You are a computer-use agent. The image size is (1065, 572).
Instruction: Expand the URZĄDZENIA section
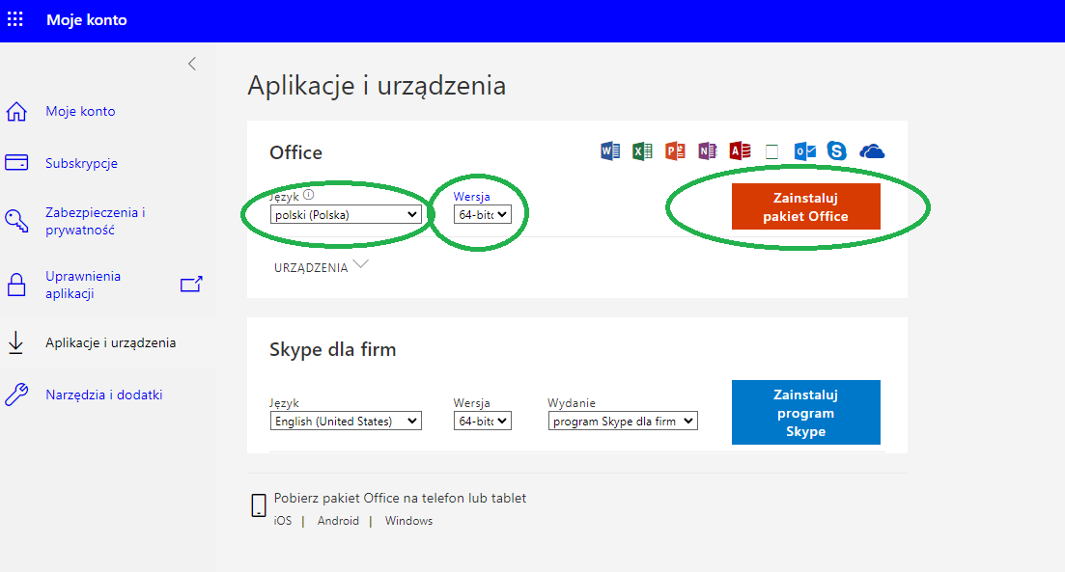click(x=321, y=266)
